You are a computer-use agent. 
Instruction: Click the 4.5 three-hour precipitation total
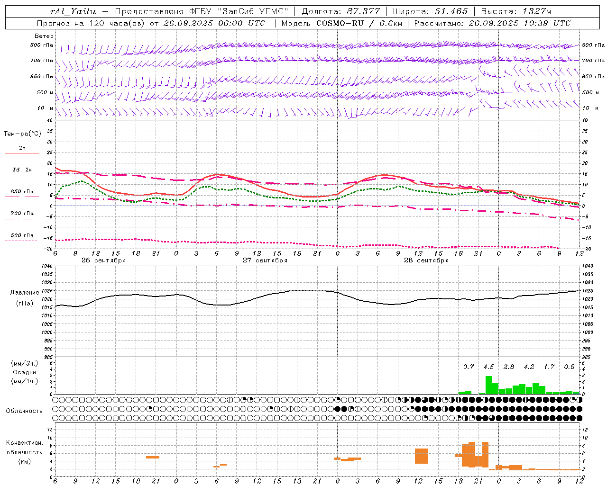click(488, 367)
